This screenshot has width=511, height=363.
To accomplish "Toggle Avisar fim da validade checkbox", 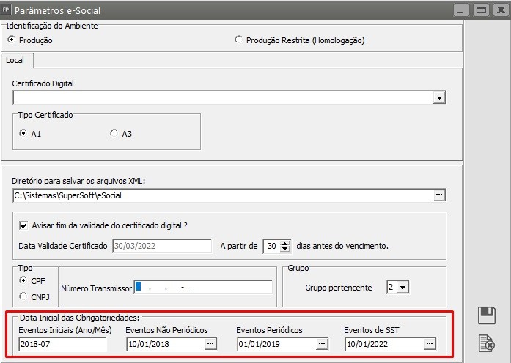I will tap(23, 225).
